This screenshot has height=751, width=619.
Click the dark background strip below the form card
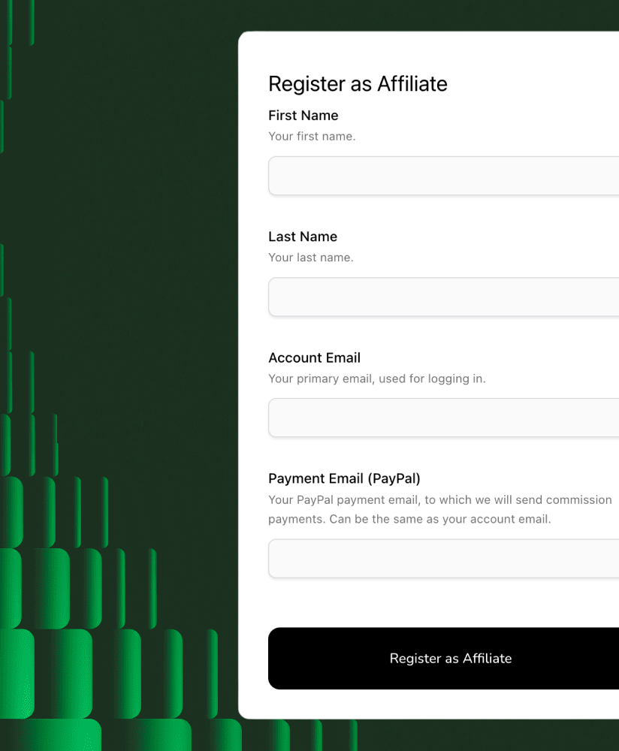click(489, 735)
